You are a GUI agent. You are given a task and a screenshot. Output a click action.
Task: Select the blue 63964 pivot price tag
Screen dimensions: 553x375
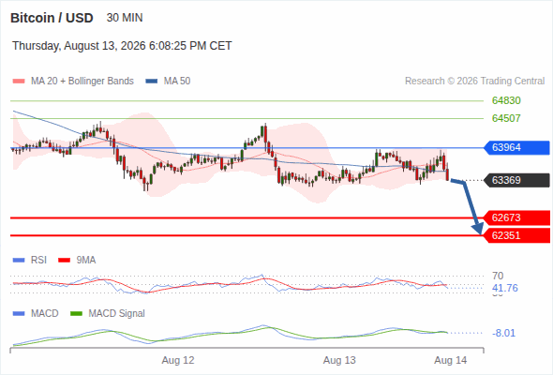click(x=516, y=147)
